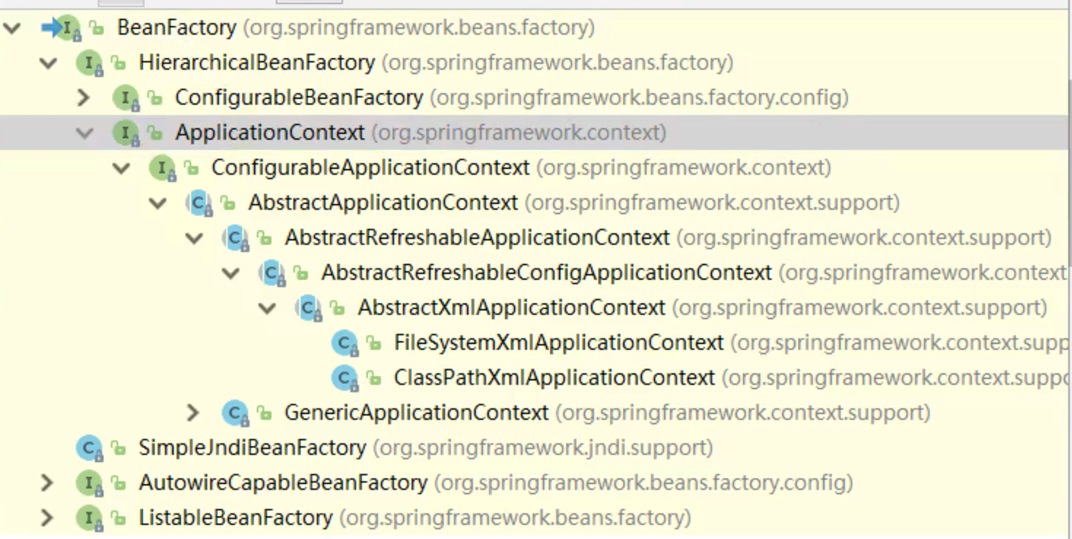Select GenericApplicationContext in the tree

point(534,413)
